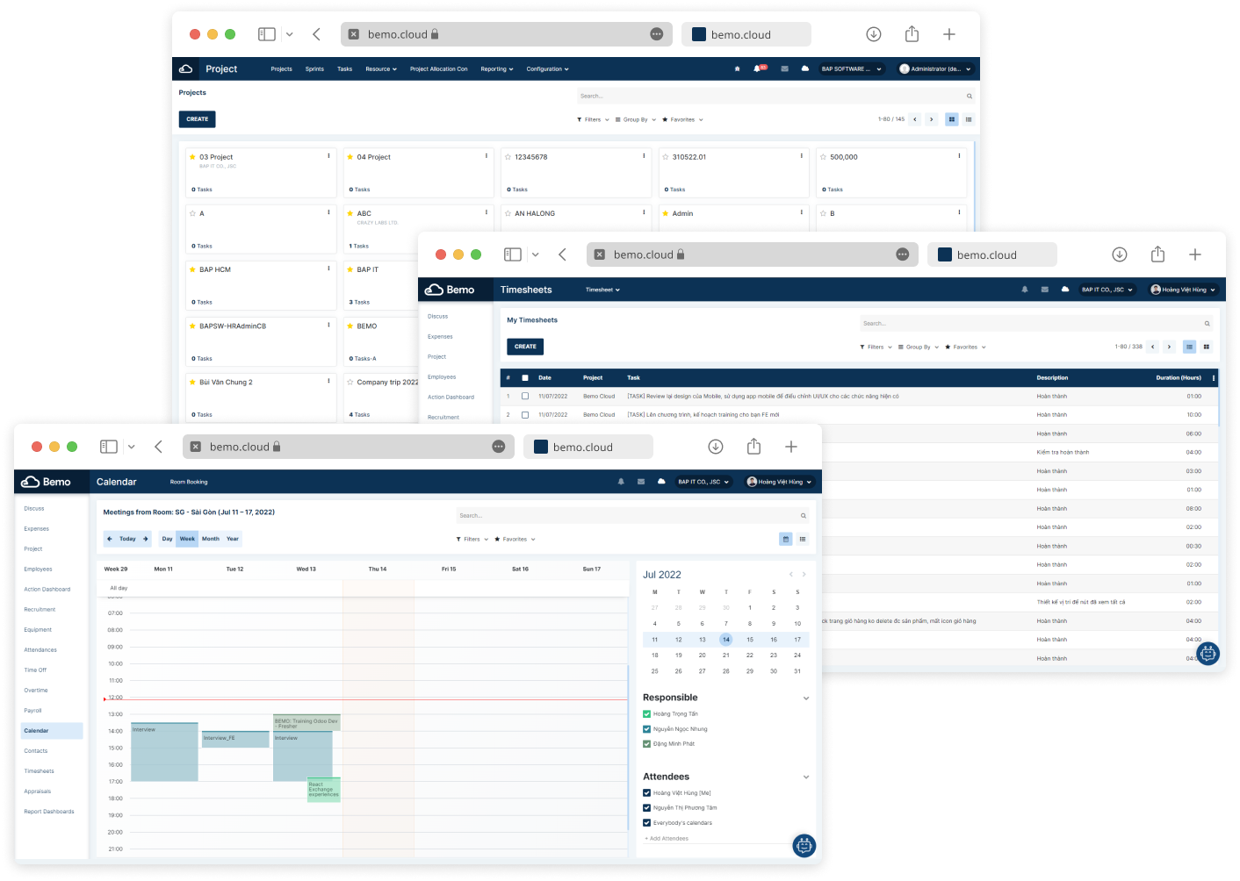Go back in the Calendar browser window
Screen dimensions: 1240x881
158,447
